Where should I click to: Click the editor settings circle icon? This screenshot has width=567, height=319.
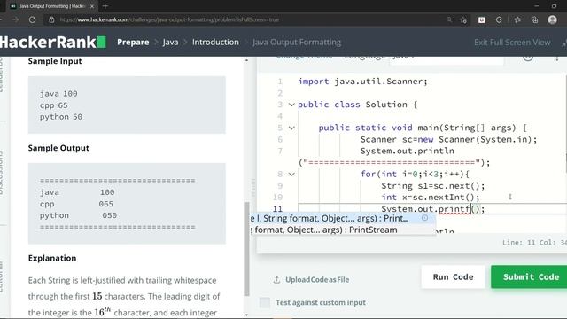528,58
